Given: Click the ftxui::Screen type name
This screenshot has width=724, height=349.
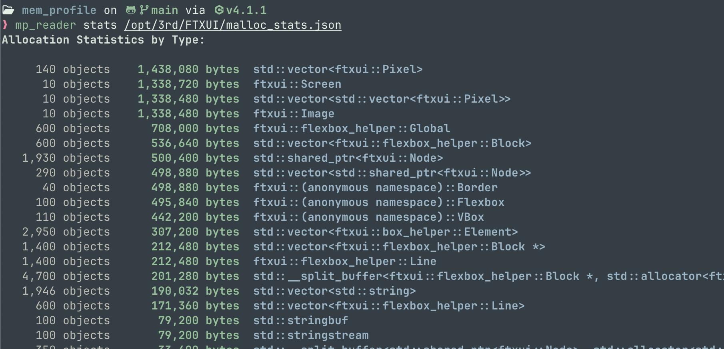Looking at the screenshot, I should tap(297, 84).
